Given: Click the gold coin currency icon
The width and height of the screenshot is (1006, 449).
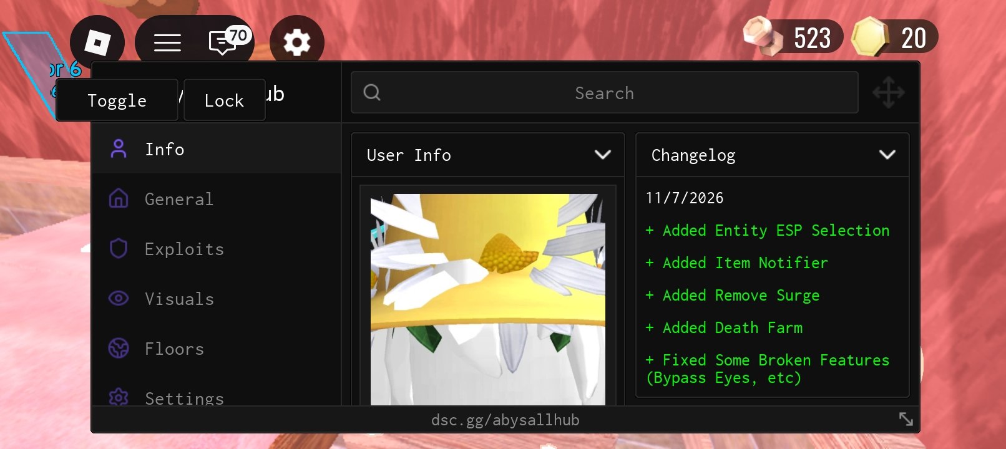Looking at the screenshot, I should click(x=870, y=36).
